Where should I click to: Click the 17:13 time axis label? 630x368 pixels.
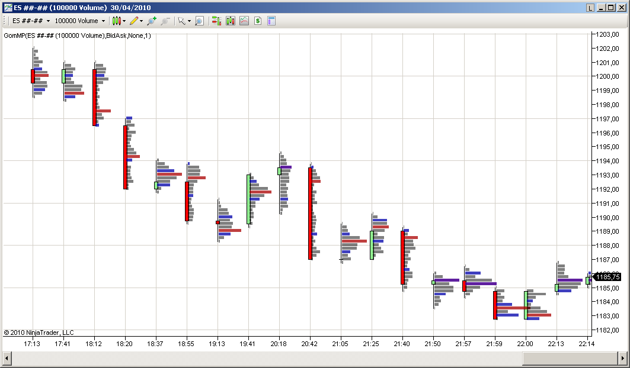pos(32,344)
